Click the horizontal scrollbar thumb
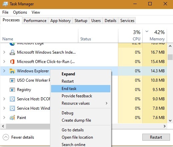 28,126
